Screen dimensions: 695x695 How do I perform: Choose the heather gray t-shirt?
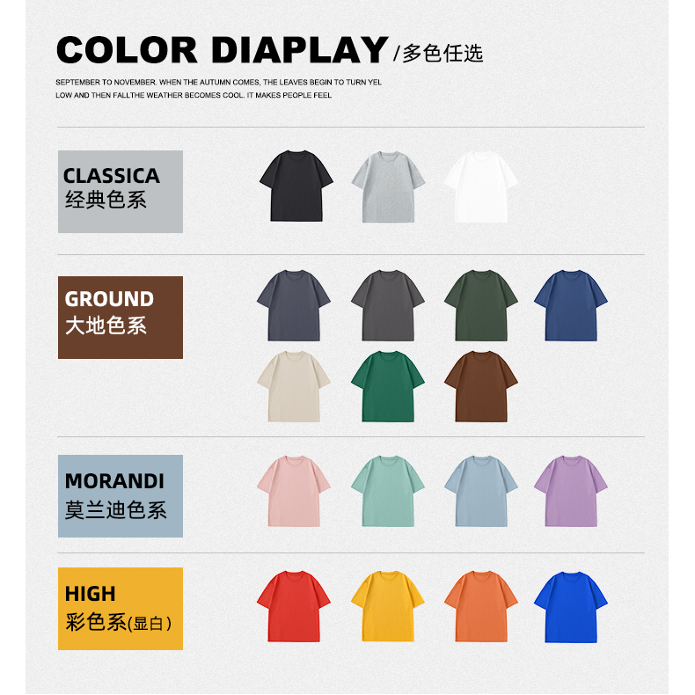388,187
